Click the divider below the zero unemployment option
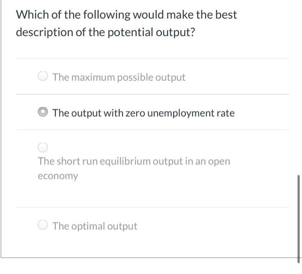Image resolution: width=302 pixels, height=274 pixels. click(152, 130)
